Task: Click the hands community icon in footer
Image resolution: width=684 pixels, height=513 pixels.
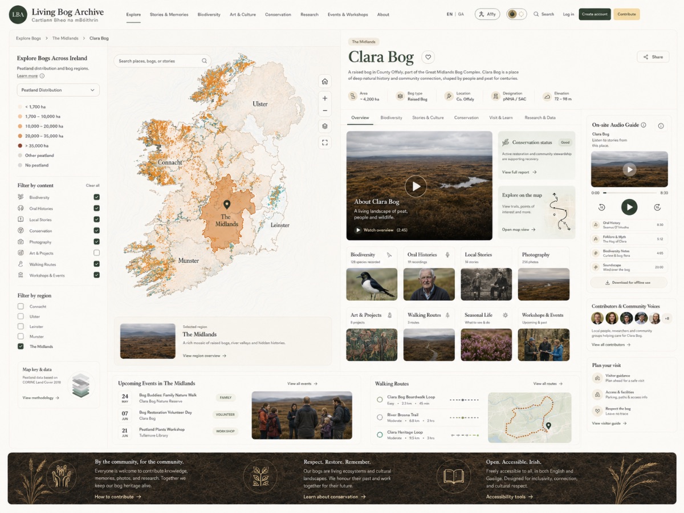Action: [62, 475]
